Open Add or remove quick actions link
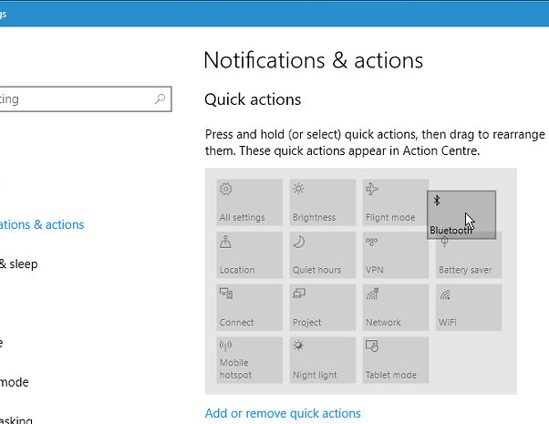Screen dimensions: 549x424 pyautogui.click(x=283, y=413)
